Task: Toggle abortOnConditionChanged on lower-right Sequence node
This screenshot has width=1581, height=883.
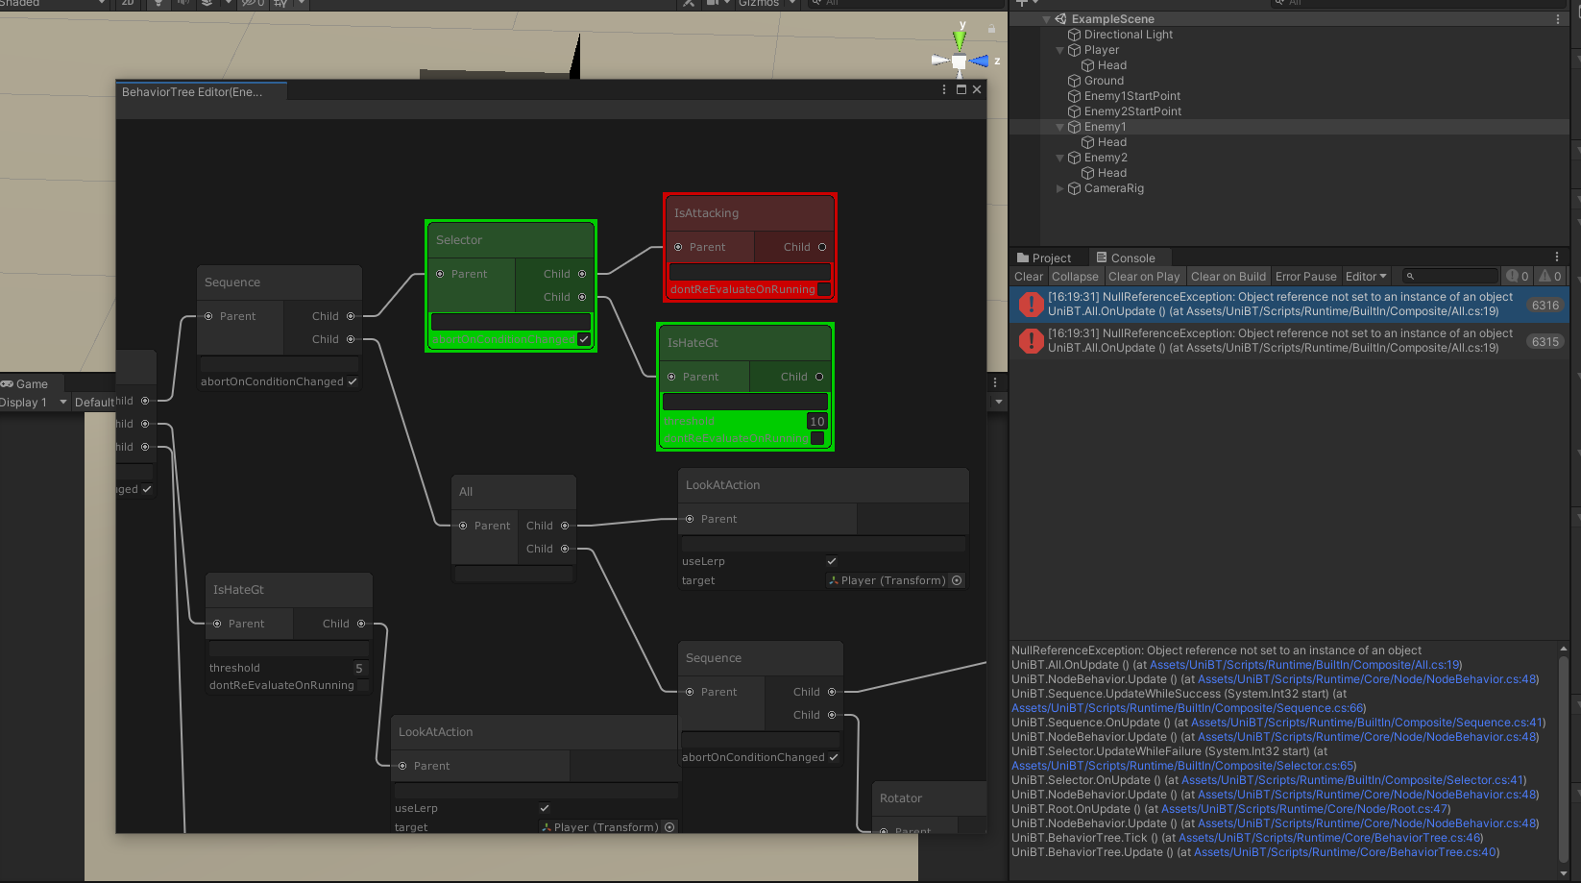Action: click(834, 757)
